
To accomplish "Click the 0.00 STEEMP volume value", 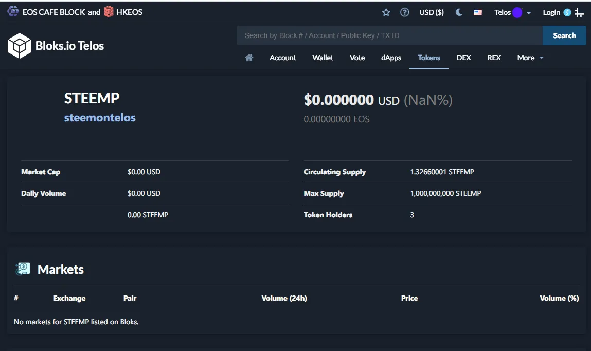I will point(148,215).
